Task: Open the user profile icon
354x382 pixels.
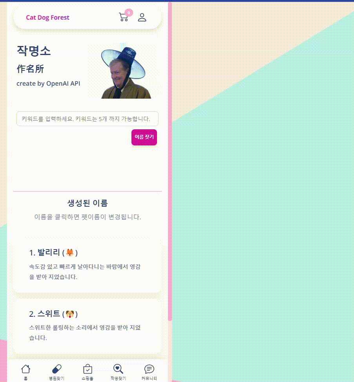Action: click(x=142, y=17)
